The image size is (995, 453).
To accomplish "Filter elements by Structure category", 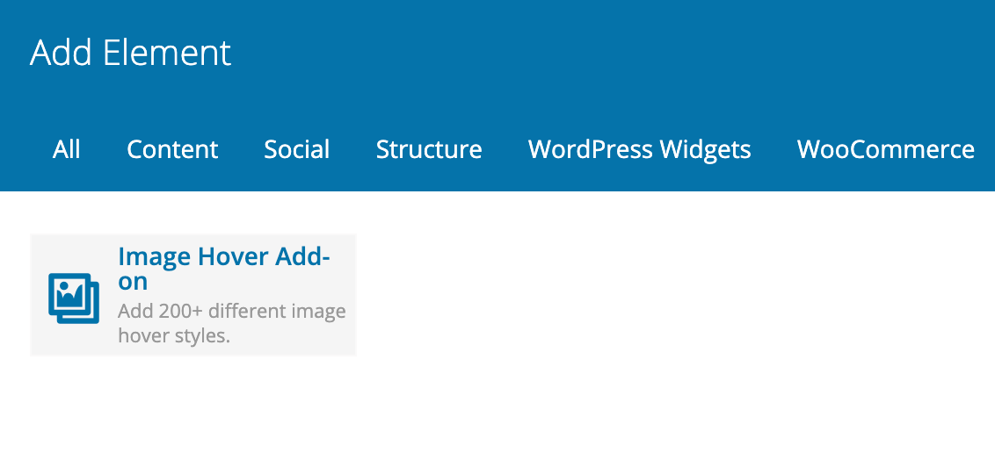I will pos(429,149).
